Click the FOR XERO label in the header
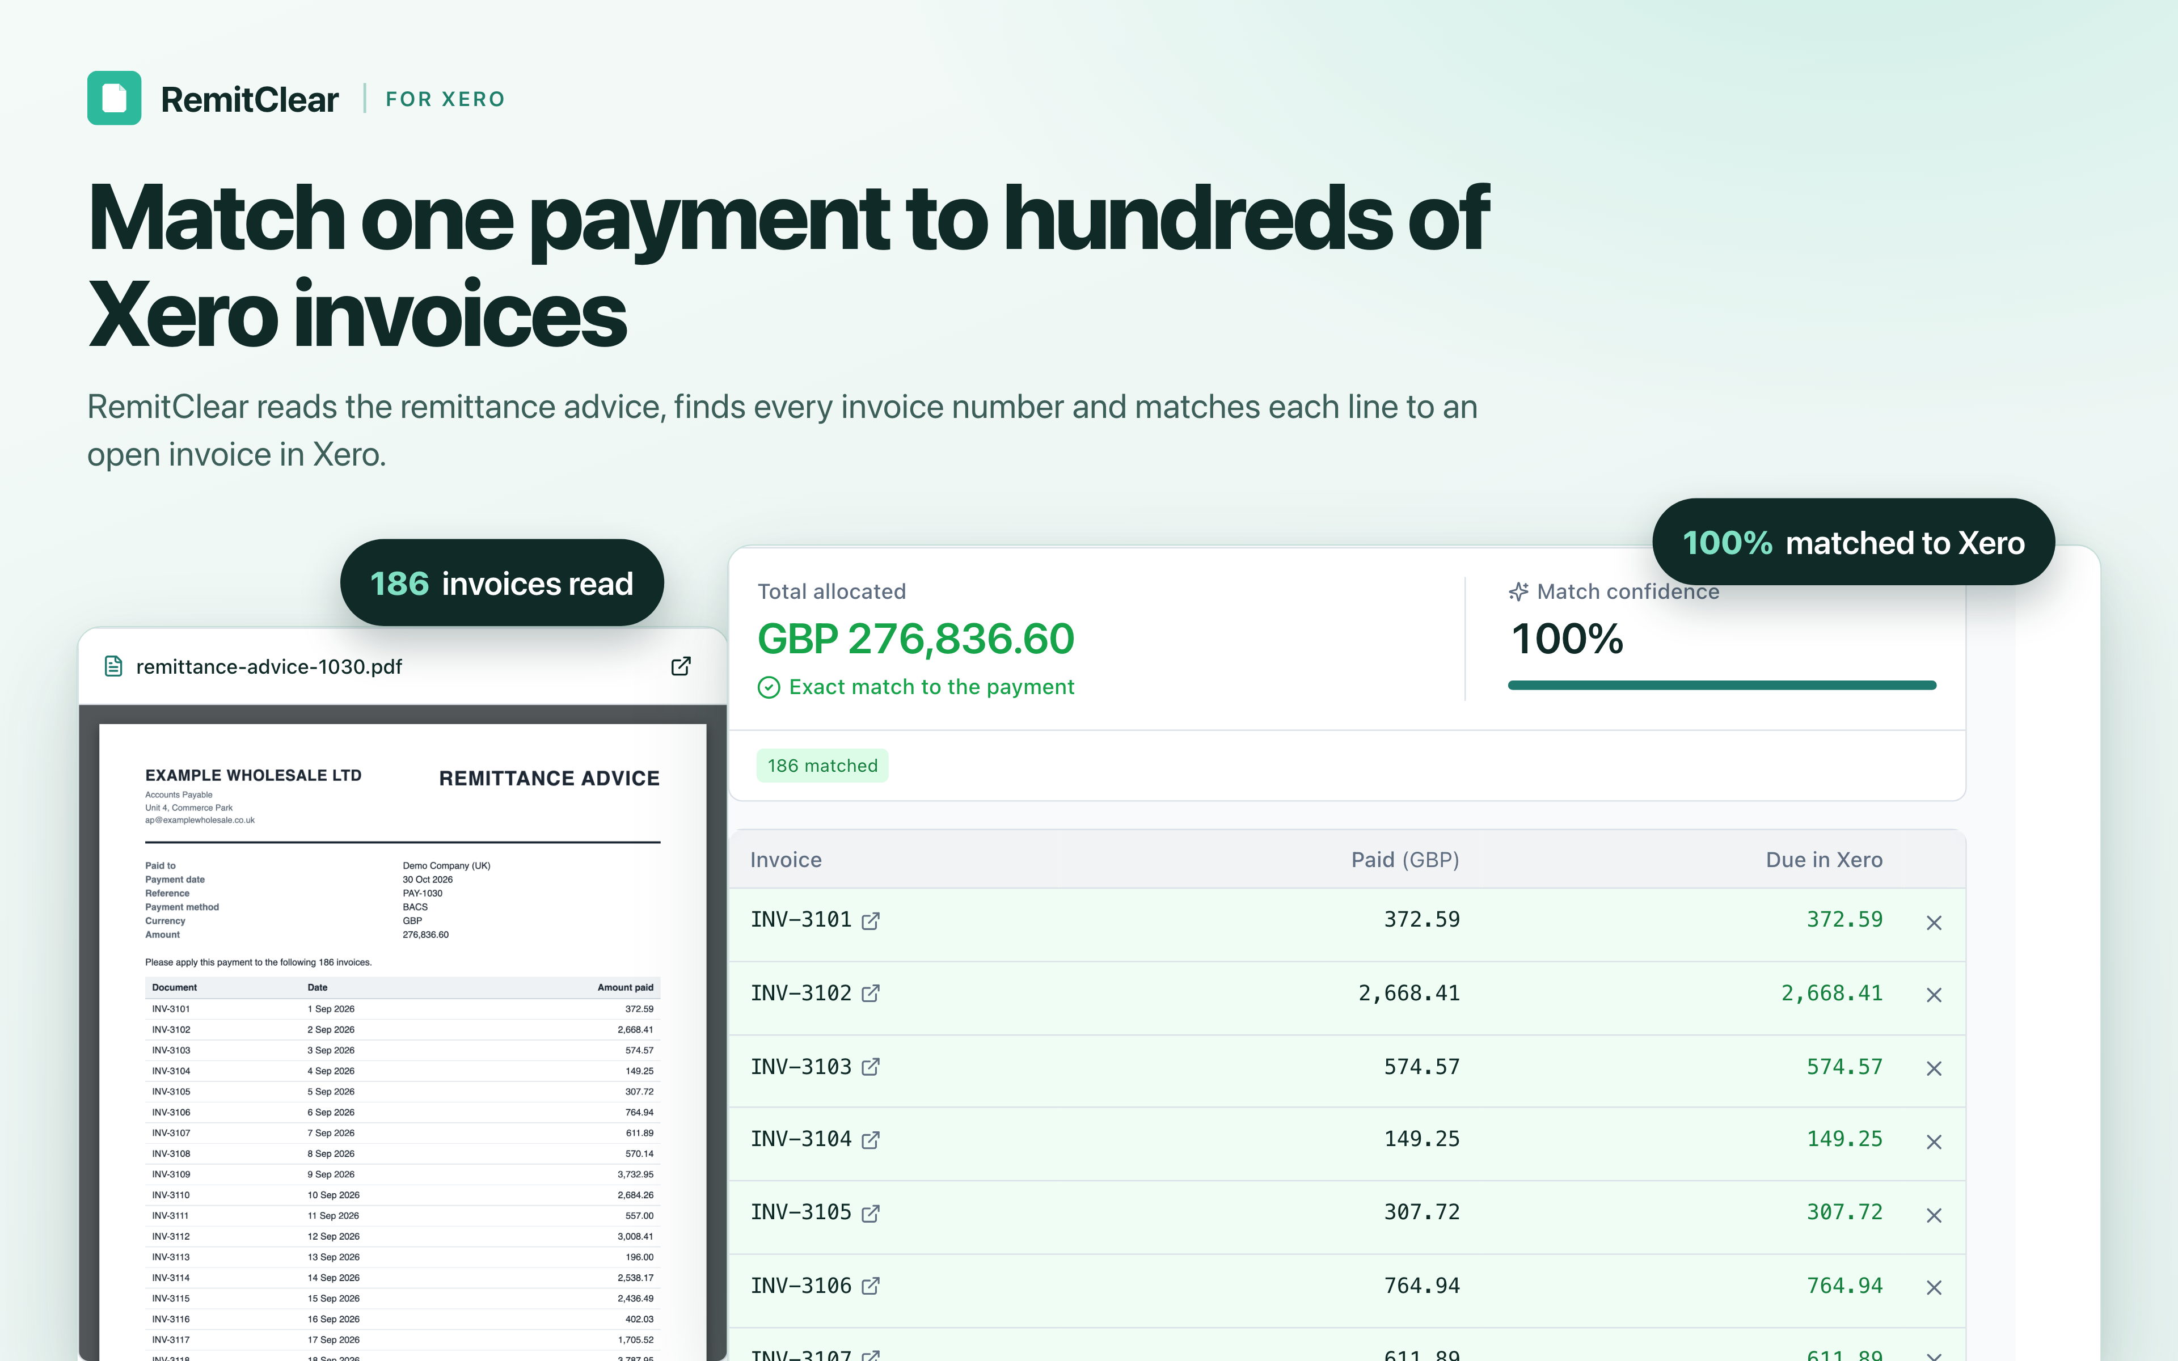This screenshot has height=1361, width=2178. tap(445, 99)
